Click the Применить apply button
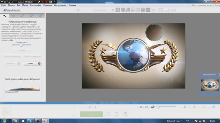 [x=12, y=64]
